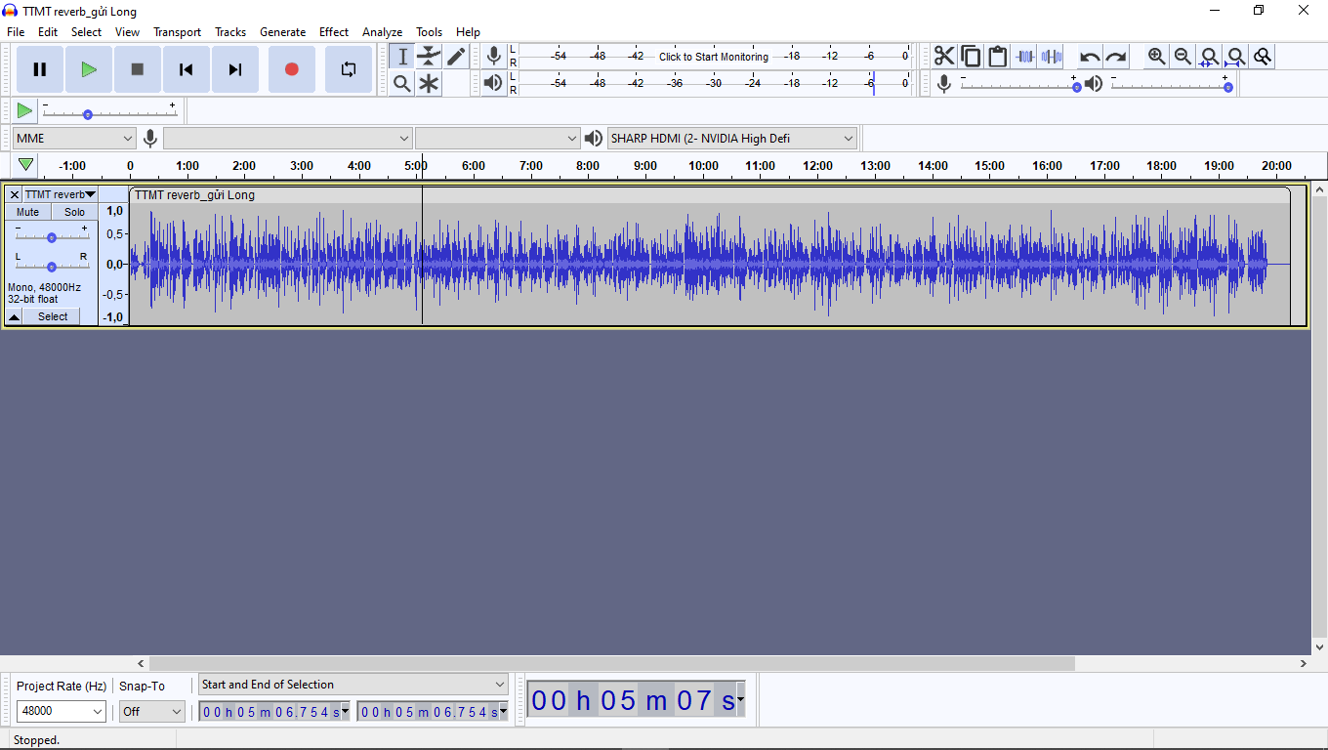The image size is (1328, 750).
Task: Open the Generate menu
Action: [282, 32]
